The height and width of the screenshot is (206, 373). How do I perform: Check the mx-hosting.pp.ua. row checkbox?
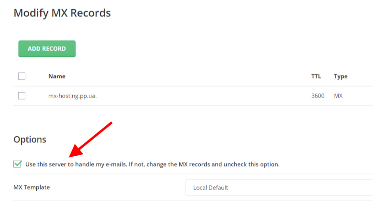click(22, 96)
